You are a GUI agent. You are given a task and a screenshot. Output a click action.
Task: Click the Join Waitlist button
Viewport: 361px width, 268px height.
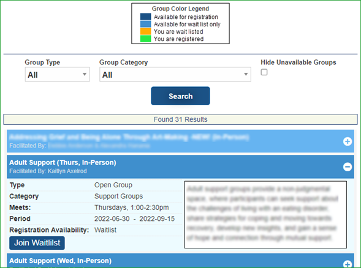tap(37, 243)
